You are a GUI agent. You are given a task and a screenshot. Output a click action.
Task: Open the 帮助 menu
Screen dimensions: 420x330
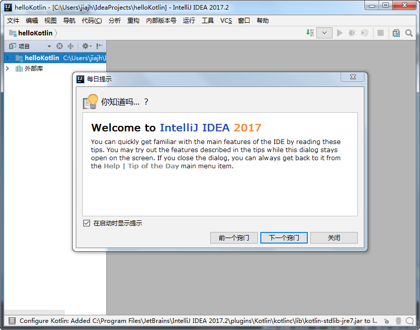coord(262,21)
